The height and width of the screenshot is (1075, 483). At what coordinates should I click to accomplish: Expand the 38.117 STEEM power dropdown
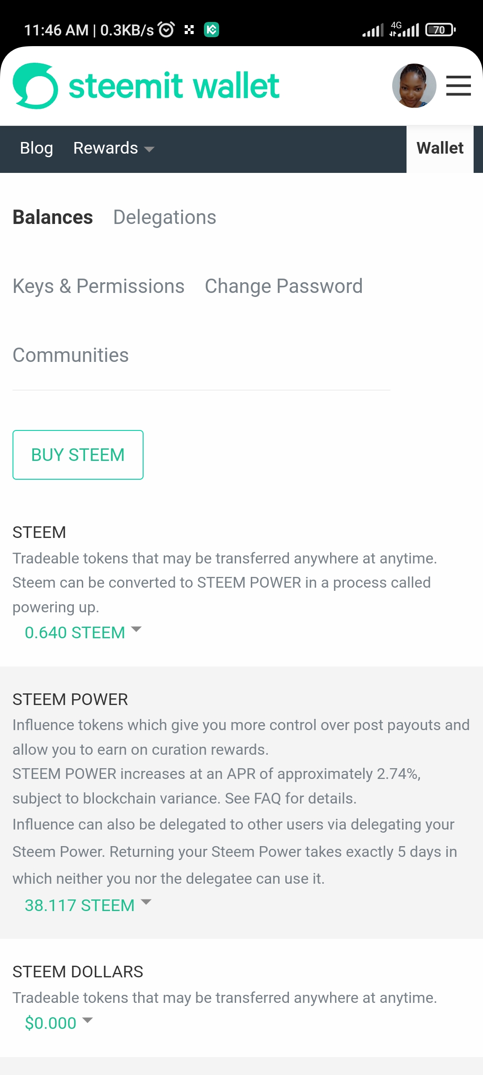pyautogui.click(x=88, y=905)
